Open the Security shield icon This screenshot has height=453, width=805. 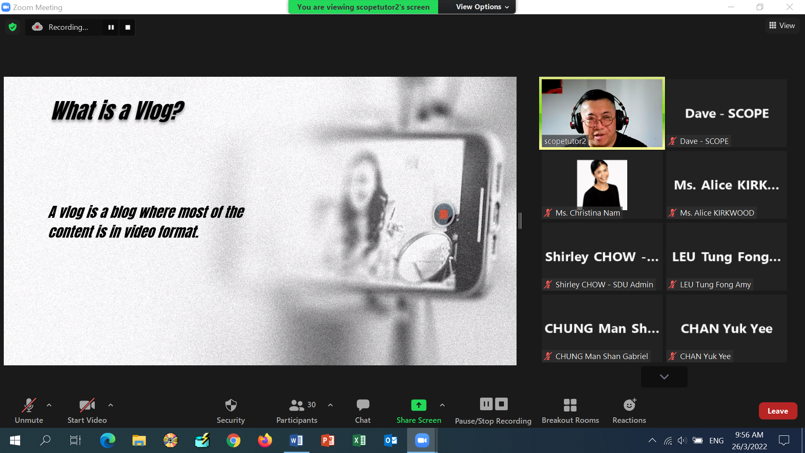point(231,405)
